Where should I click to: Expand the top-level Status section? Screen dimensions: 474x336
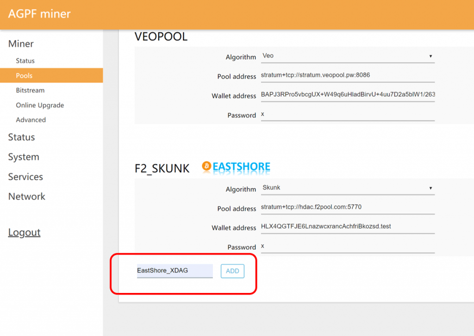pos(21,137)
